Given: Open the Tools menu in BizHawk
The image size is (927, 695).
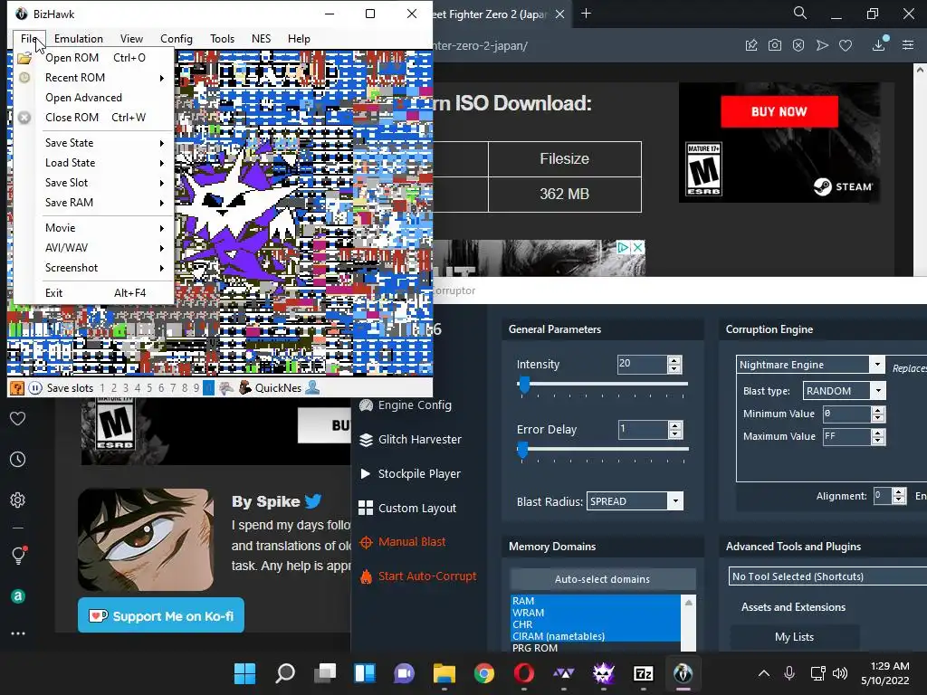Looking at the screenshot, I should coord(223,38).
